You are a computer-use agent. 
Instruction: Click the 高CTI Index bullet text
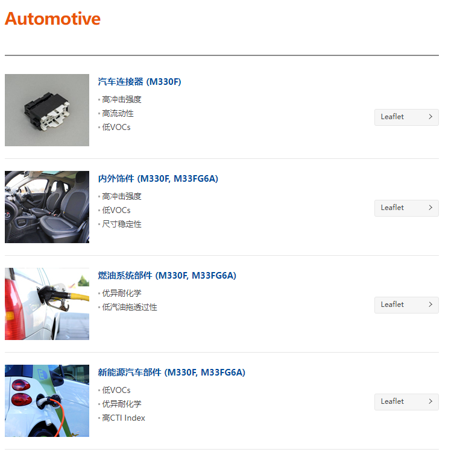tap(124, 418)
